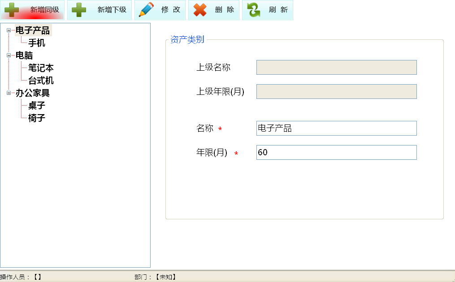Click the green plus 新增下级 icon

(x=79, y=10)
